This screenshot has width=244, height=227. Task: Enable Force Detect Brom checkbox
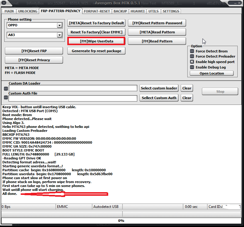point(192,51)
